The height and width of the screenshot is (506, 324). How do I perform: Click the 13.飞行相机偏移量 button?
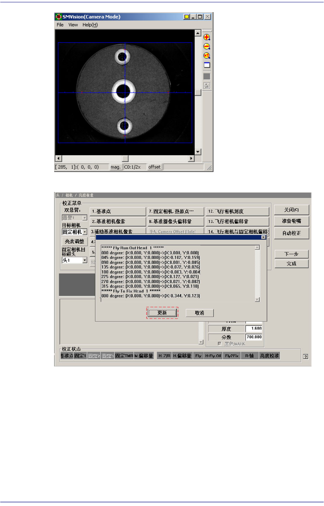tap(237, 221)
